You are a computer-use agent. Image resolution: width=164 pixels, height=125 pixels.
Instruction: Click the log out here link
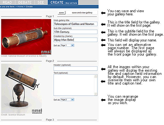tap(71, 3)
